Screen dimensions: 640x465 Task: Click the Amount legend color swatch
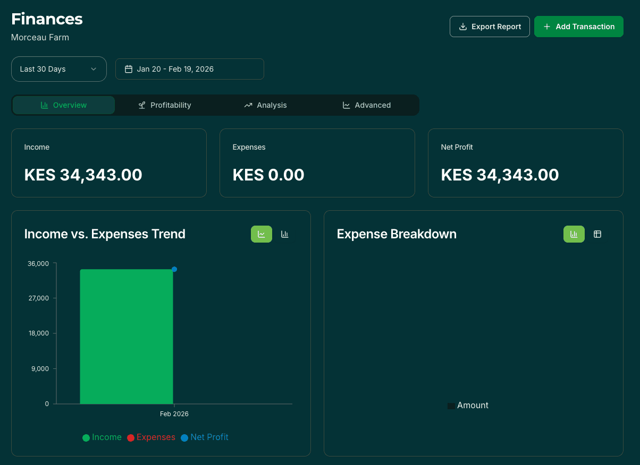[451, 405]
